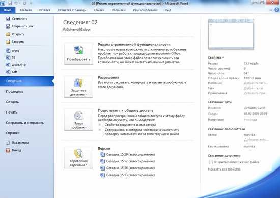Click the 'Сведения: 02' heading
The height and width of the screenshot is (198, 280).
click(x=80, y=22)
